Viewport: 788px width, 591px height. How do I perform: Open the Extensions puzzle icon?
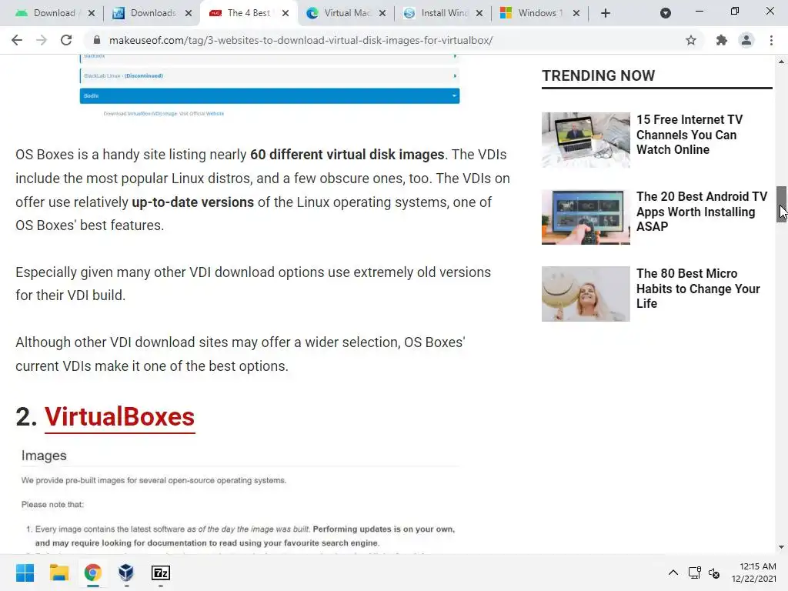[x=722, y=40]
